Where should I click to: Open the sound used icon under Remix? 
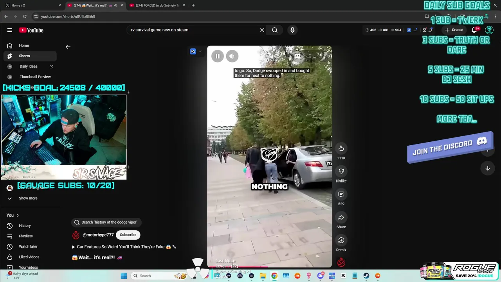point(341,262)
